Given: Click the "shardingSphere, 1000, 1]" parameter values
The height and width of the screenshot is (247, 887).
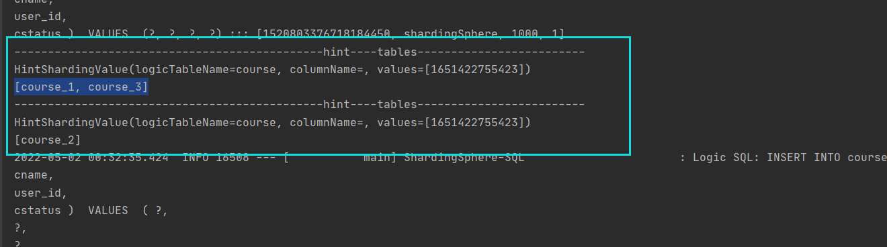Looking at the screenshot, I should coord(484,34).
